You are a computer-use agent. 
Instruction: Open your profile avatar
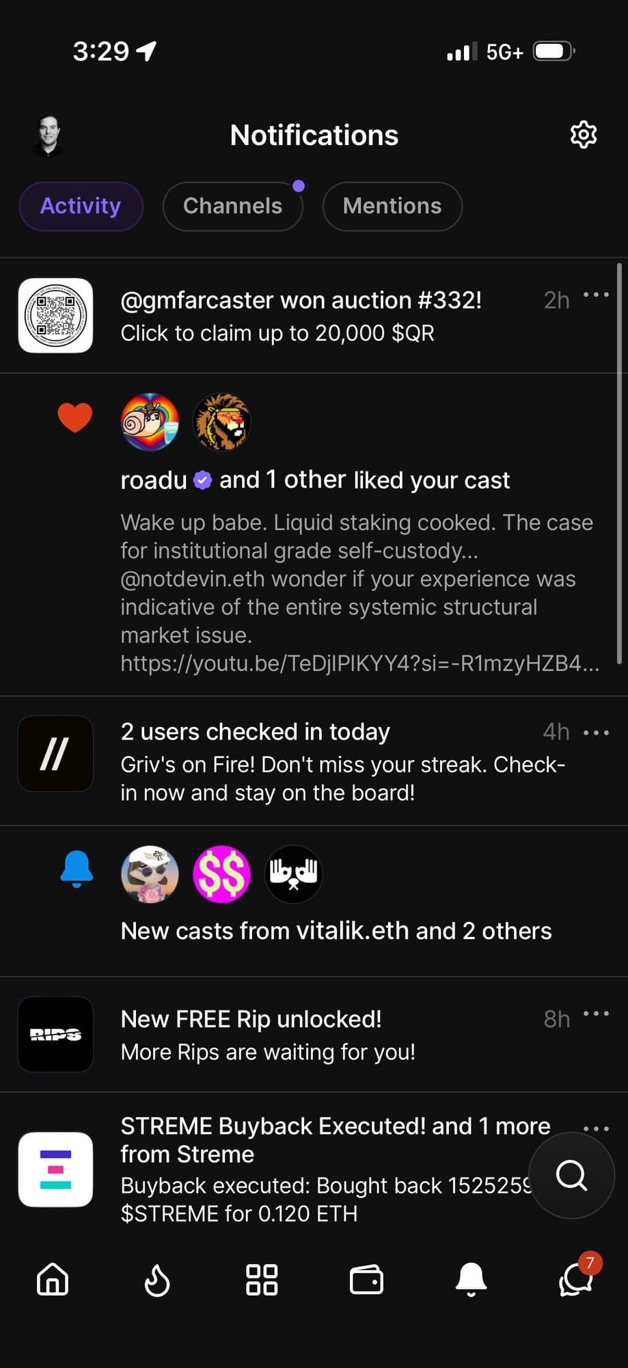[x=48, y=135]
